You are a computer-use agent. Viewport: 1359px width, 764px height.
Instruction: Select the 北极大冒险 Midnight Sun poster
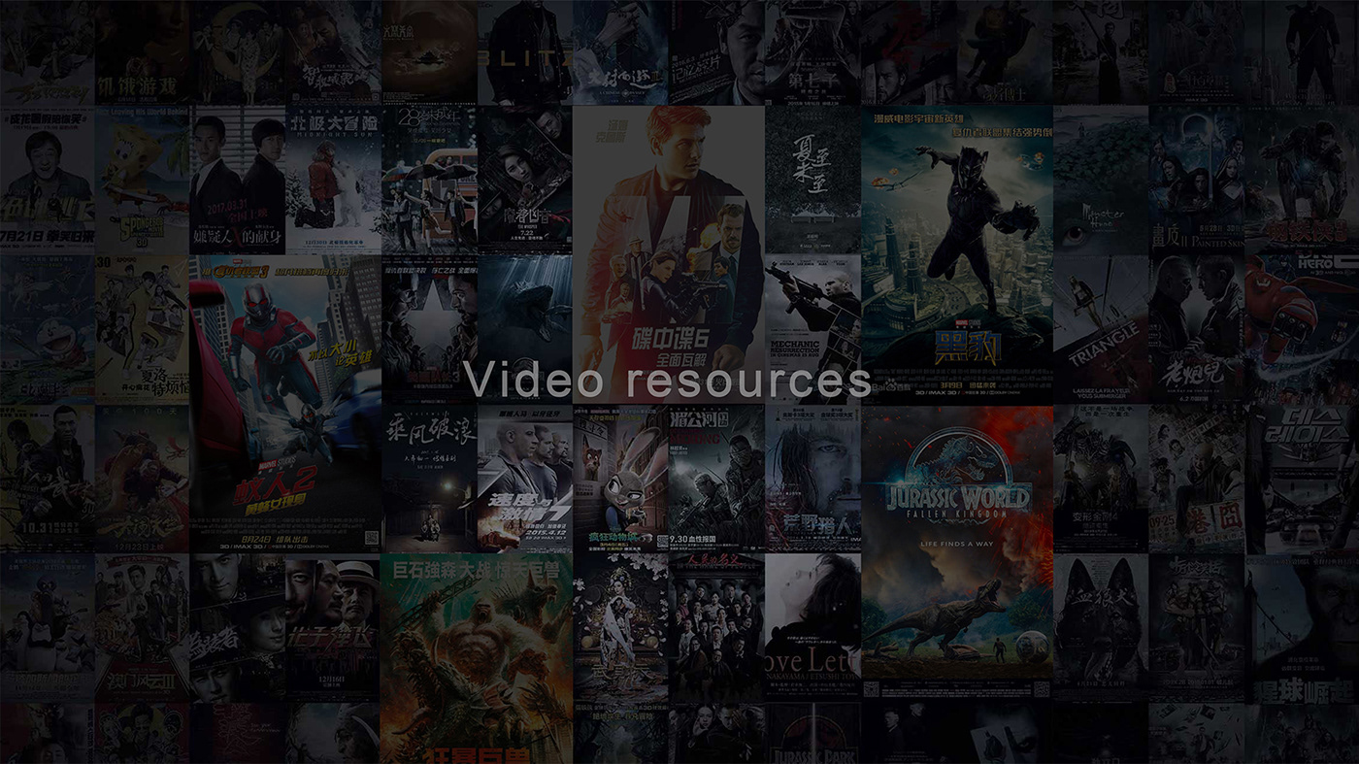coord(332,180)
